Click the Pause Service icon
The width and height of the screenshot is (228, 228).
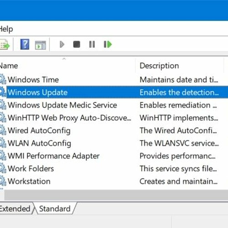pos(92,44)
